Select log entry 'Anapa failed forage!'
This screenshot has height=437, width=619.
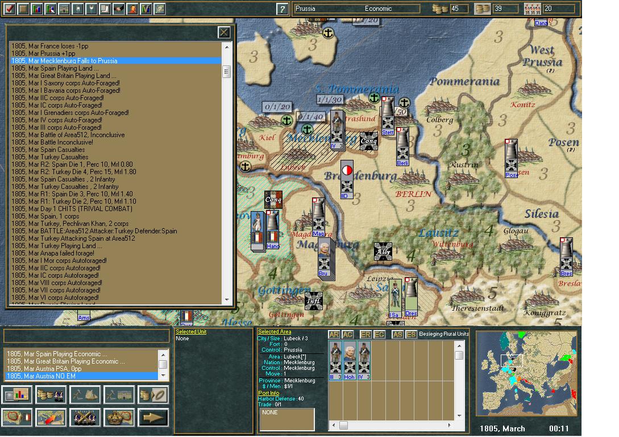(x=116, y=253)
